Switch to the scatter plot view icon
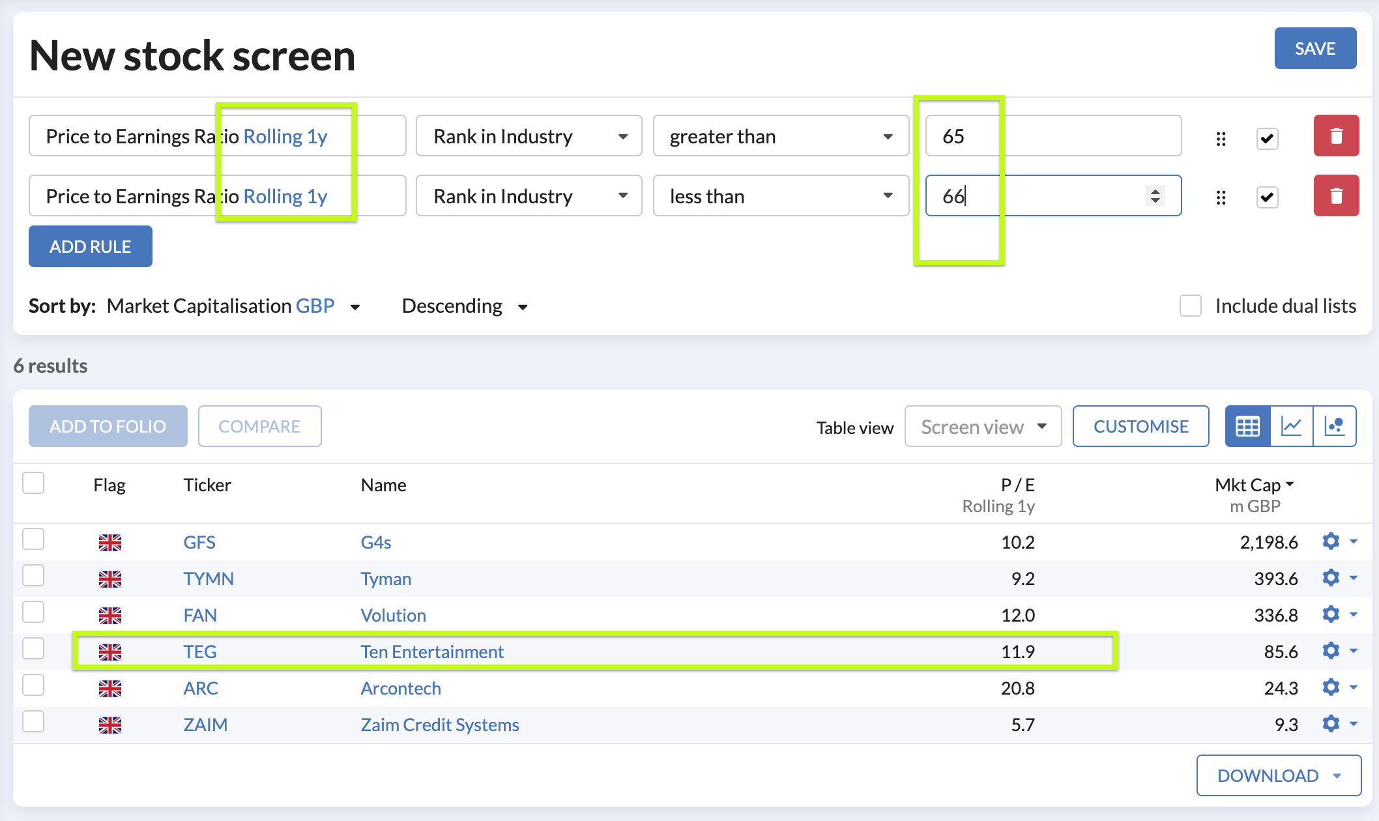 (1335, 426)
